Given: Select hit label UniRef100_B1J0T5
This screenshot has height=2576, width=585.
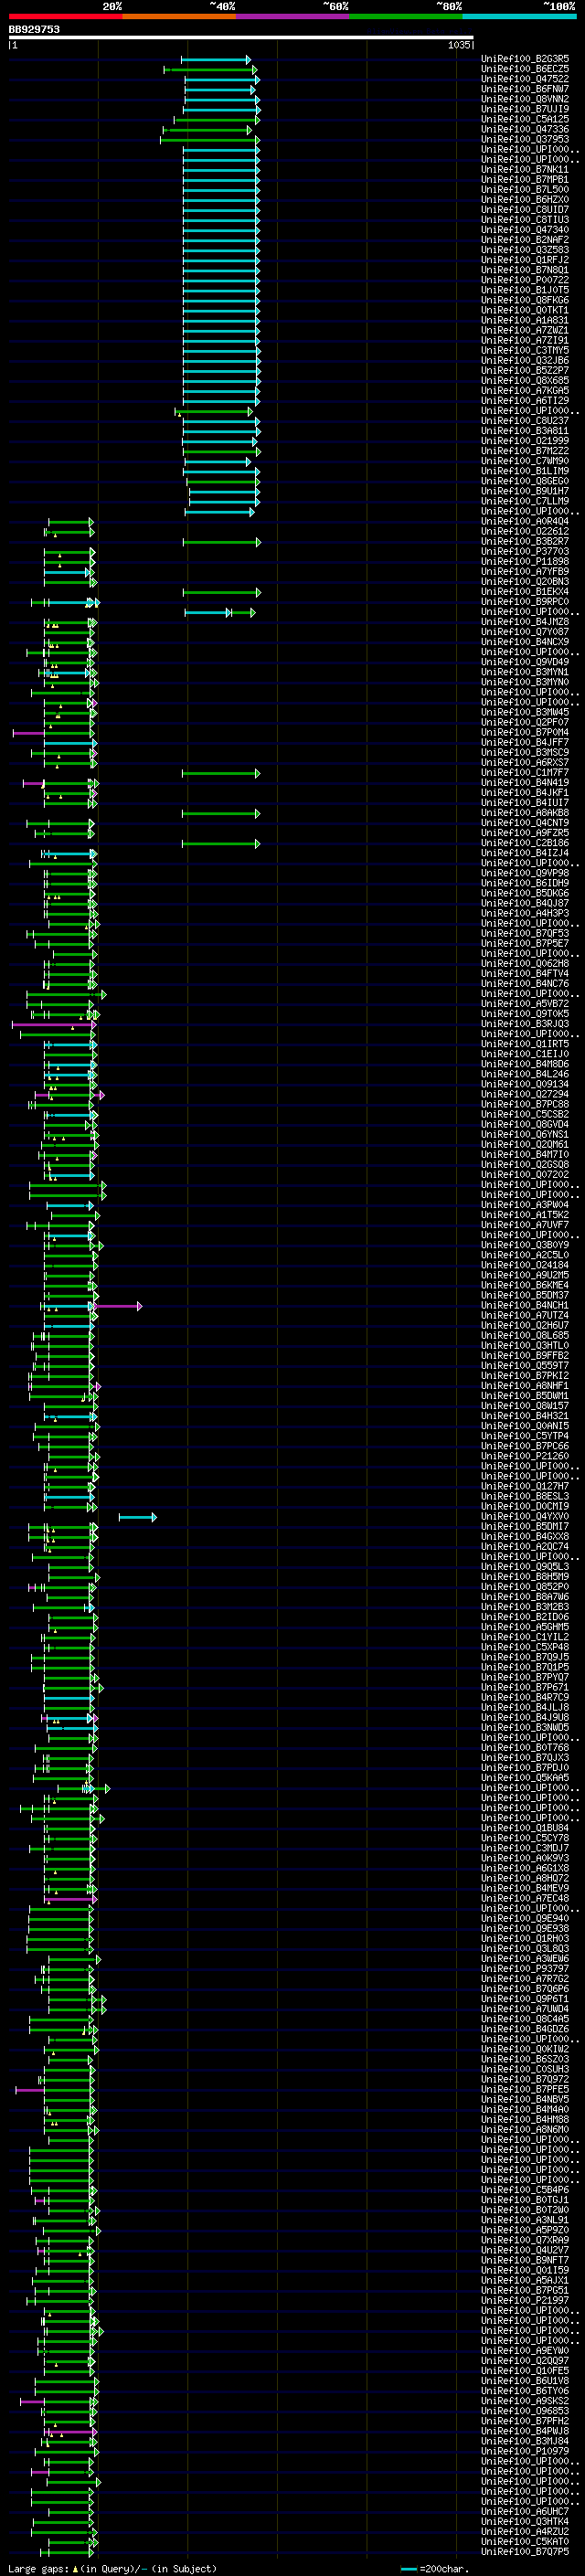Looking at the screenshot, I should tap(525, 290).
